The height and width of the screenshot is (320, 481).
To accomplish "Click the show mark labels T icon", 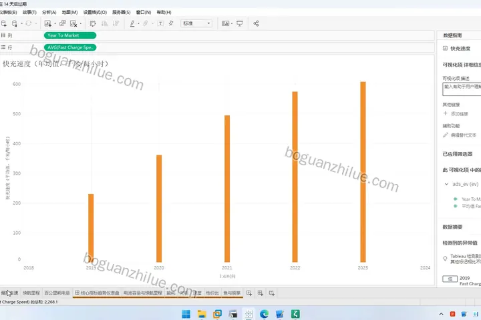I will (160, 23).
